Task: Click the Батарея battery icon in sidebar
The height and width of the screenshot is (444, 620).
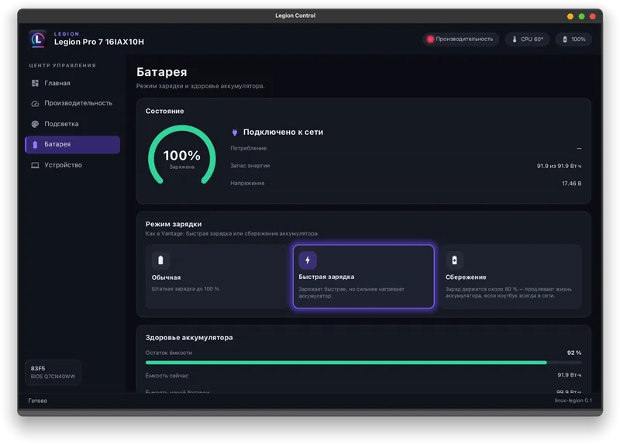Action: pyautogui.click(x=35, y=144)
